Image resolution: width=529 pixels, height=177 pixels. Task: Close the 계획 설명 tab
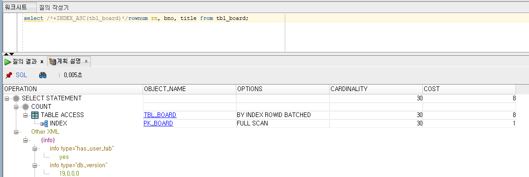click(86, 61)
